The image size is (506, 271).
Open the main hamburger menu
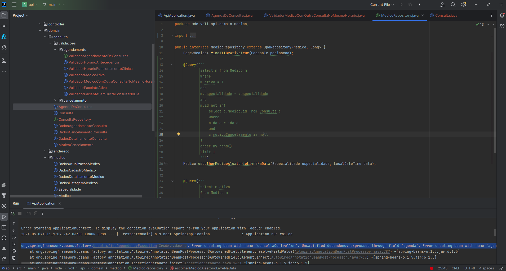click(14, 4)
